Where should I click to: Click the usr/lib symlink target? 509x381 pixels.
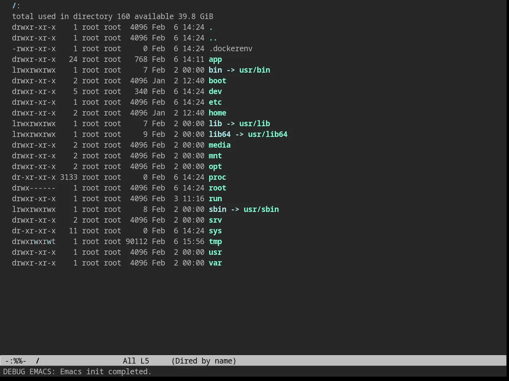(254, 124)
